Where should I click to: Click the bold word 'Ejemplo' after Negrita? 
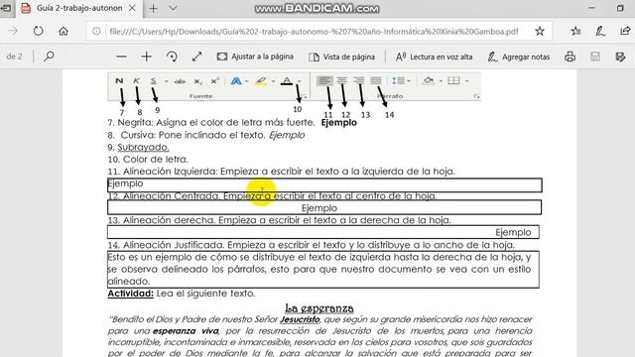pos(339,122)
